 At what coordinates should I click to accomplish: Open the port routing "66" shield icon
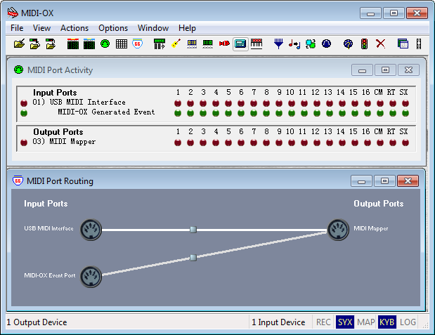click(137, 44)
